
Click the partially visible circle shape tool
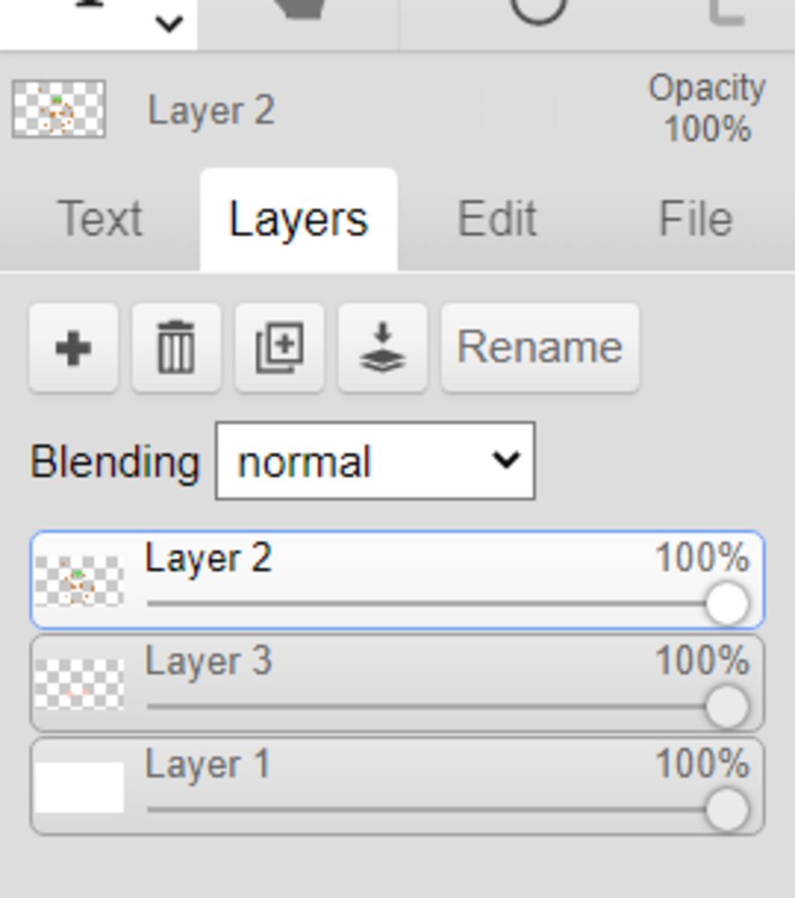[x=538, y=9]
